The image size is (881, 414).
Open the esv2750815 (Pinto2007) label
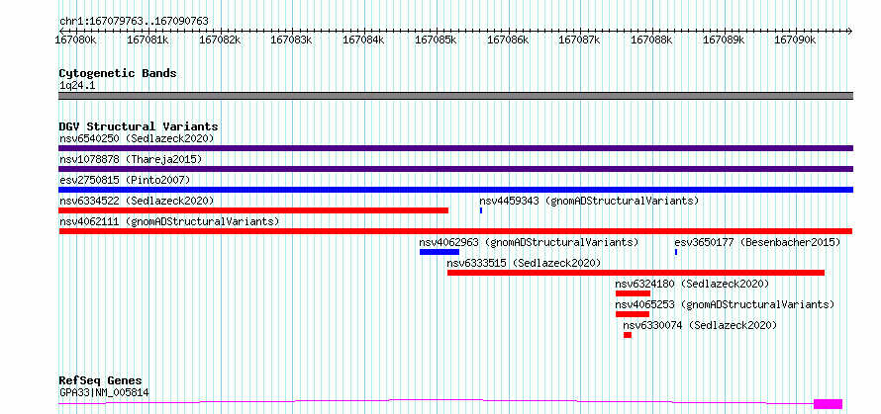click(125, 180)
